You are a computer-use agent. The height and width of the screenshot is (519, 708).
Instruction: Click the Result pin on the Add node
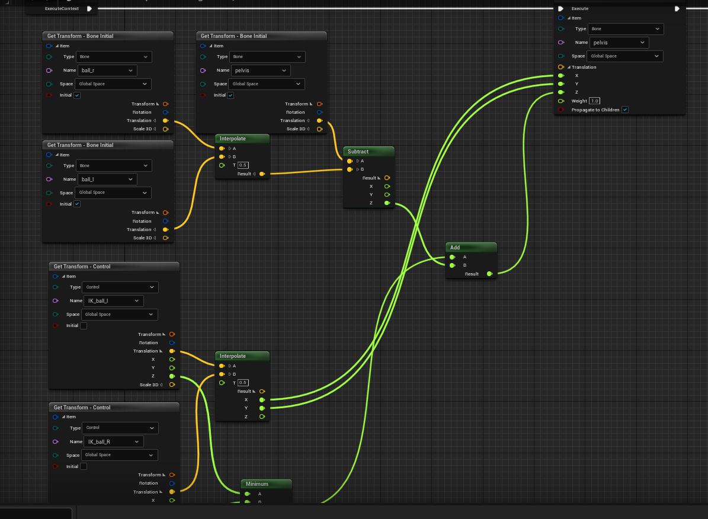click(489, 274)
